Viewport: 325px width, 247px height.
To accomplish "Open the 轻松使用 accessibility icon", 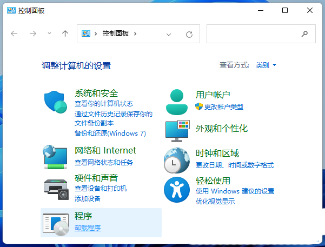I will pyautogui.click(x=177, y=190).
